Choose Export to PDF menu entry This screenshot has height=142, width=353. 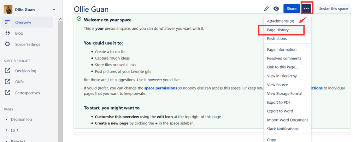tap(279, 102)
